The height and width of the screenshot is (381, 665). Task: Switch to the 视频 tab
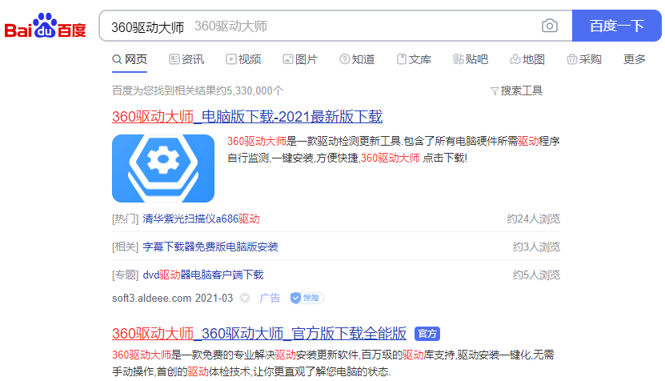pos(243,59)
